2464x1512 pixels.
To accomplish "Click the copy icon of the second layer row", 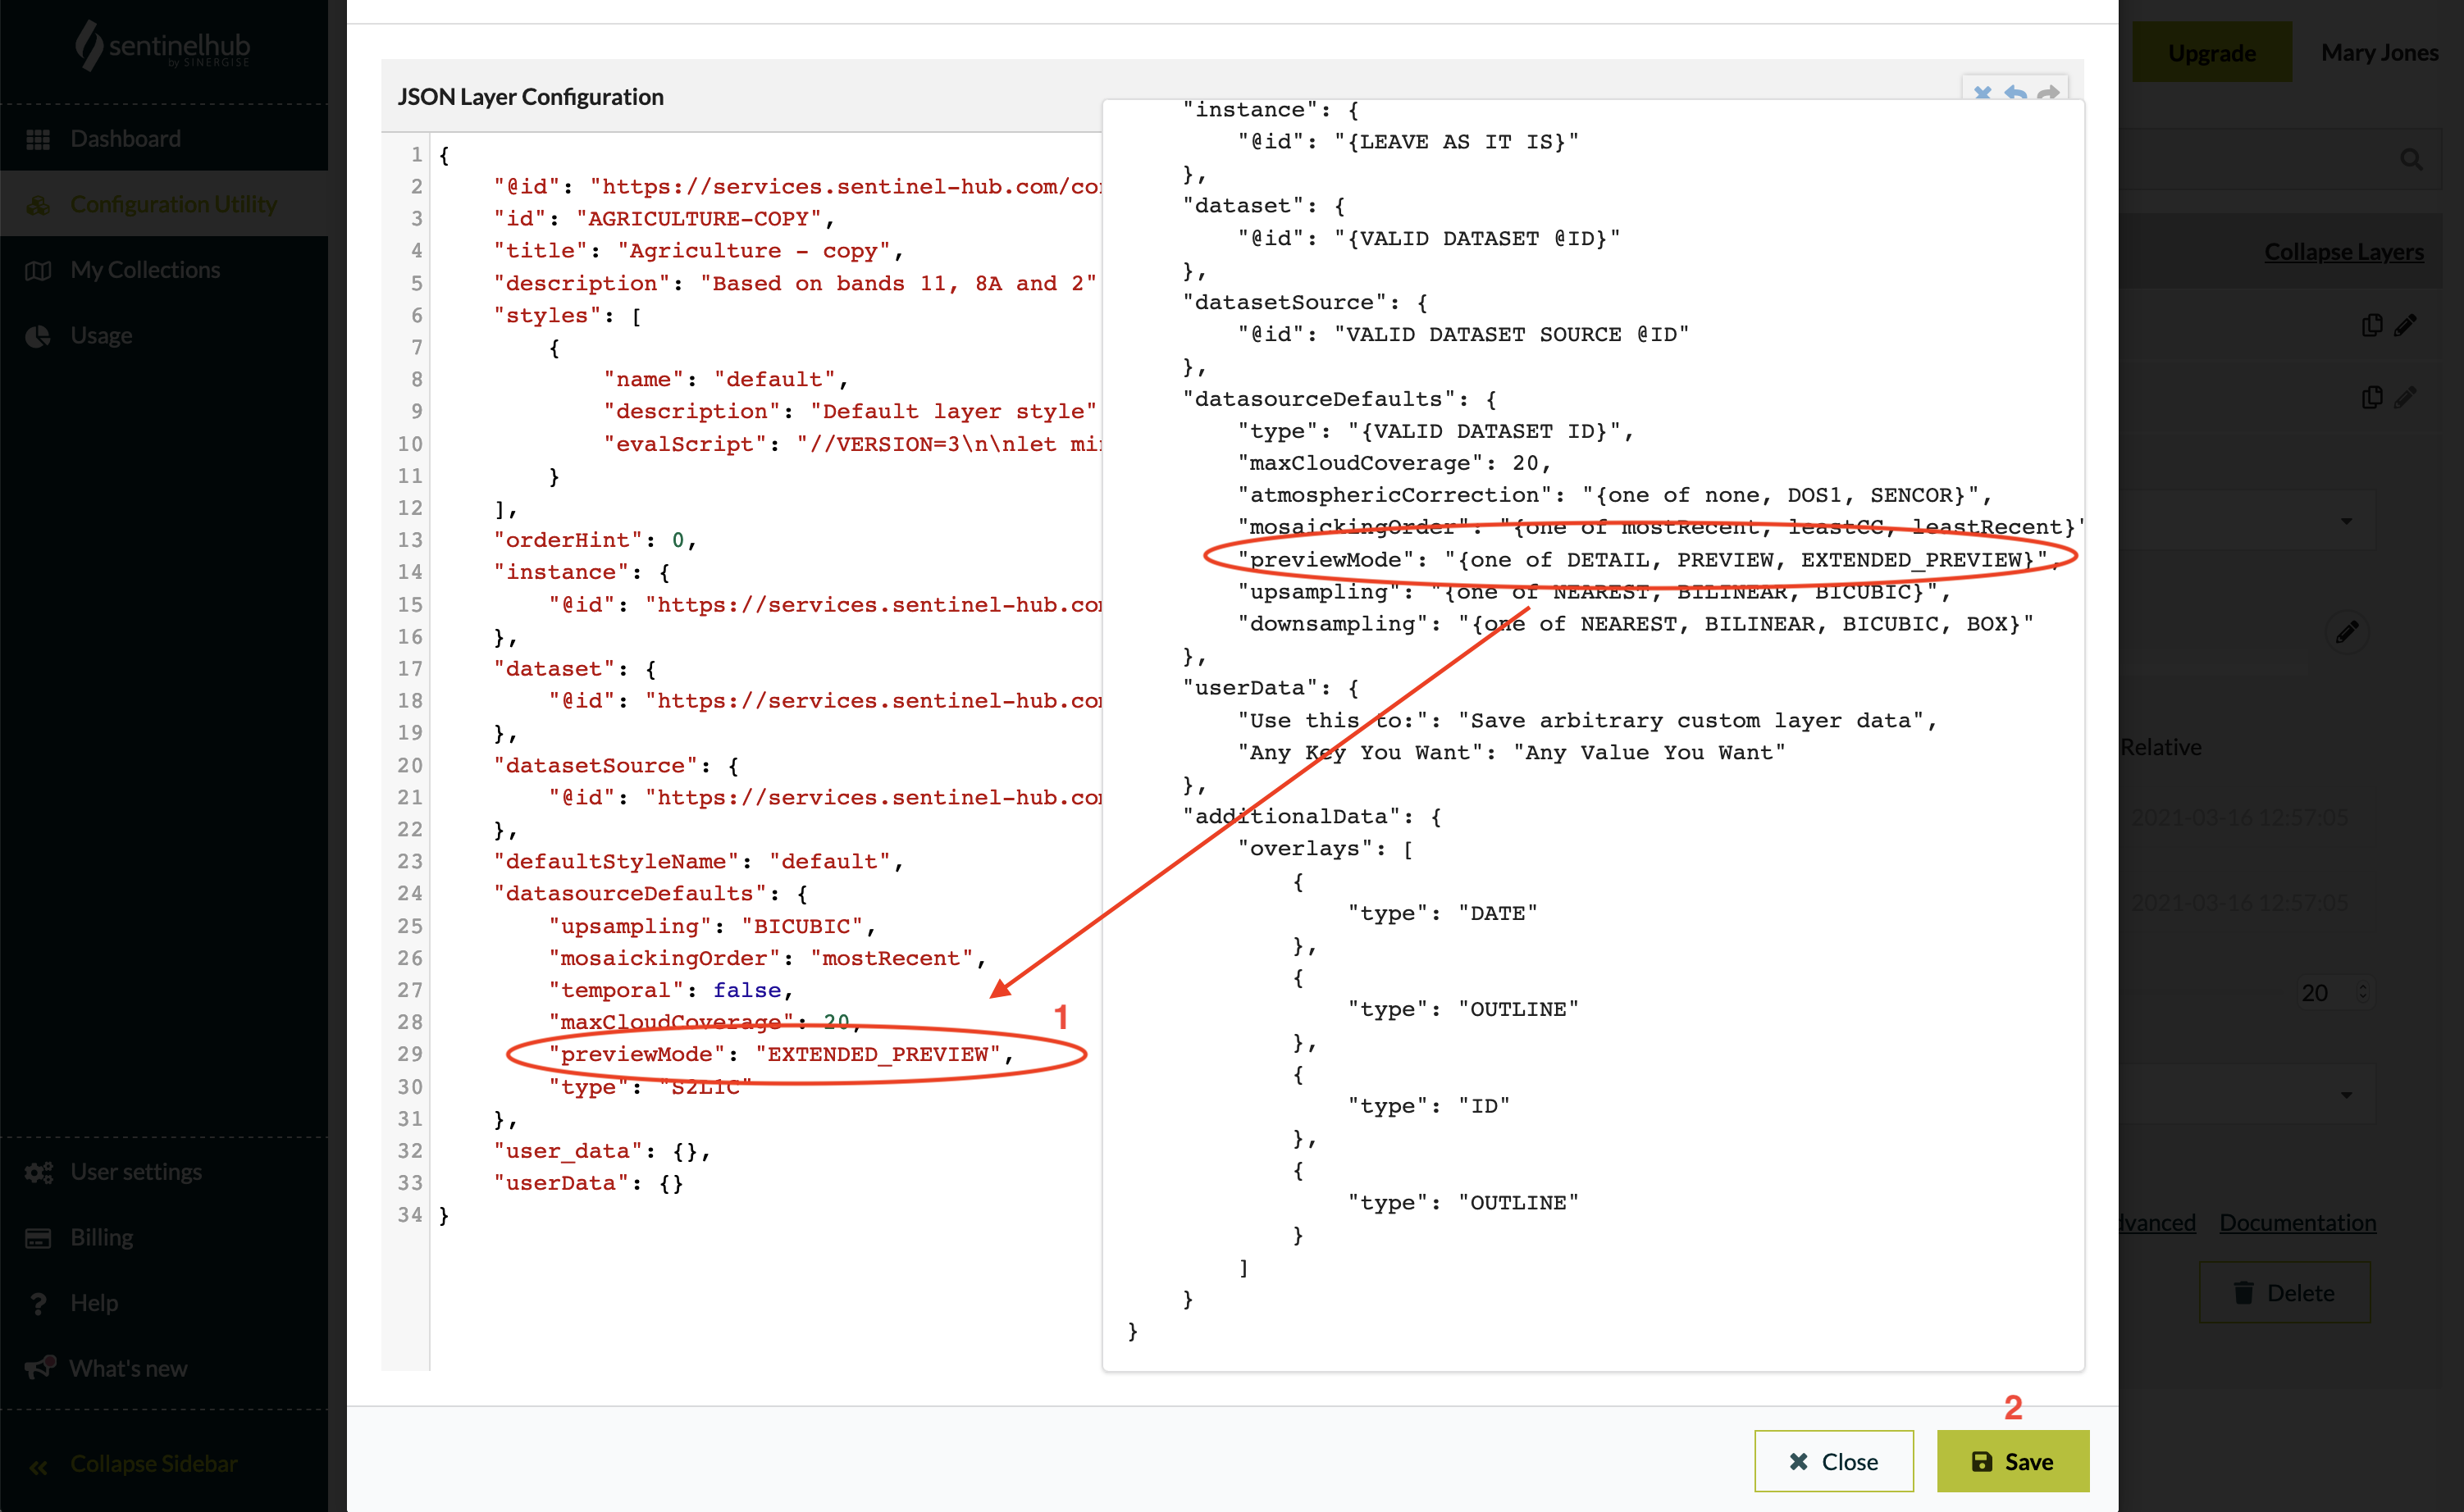I will click(2371, 397).
